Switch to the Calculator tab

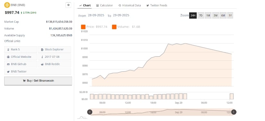(x=104, y=5)
